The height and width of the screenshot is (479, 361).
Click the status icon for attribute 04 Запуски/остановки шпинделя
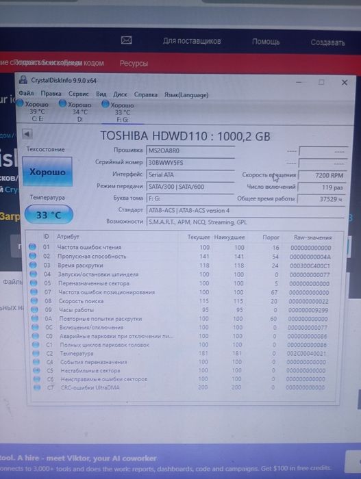[x=34, y=274]
